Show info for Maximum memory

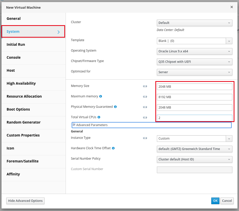point(101,96)
